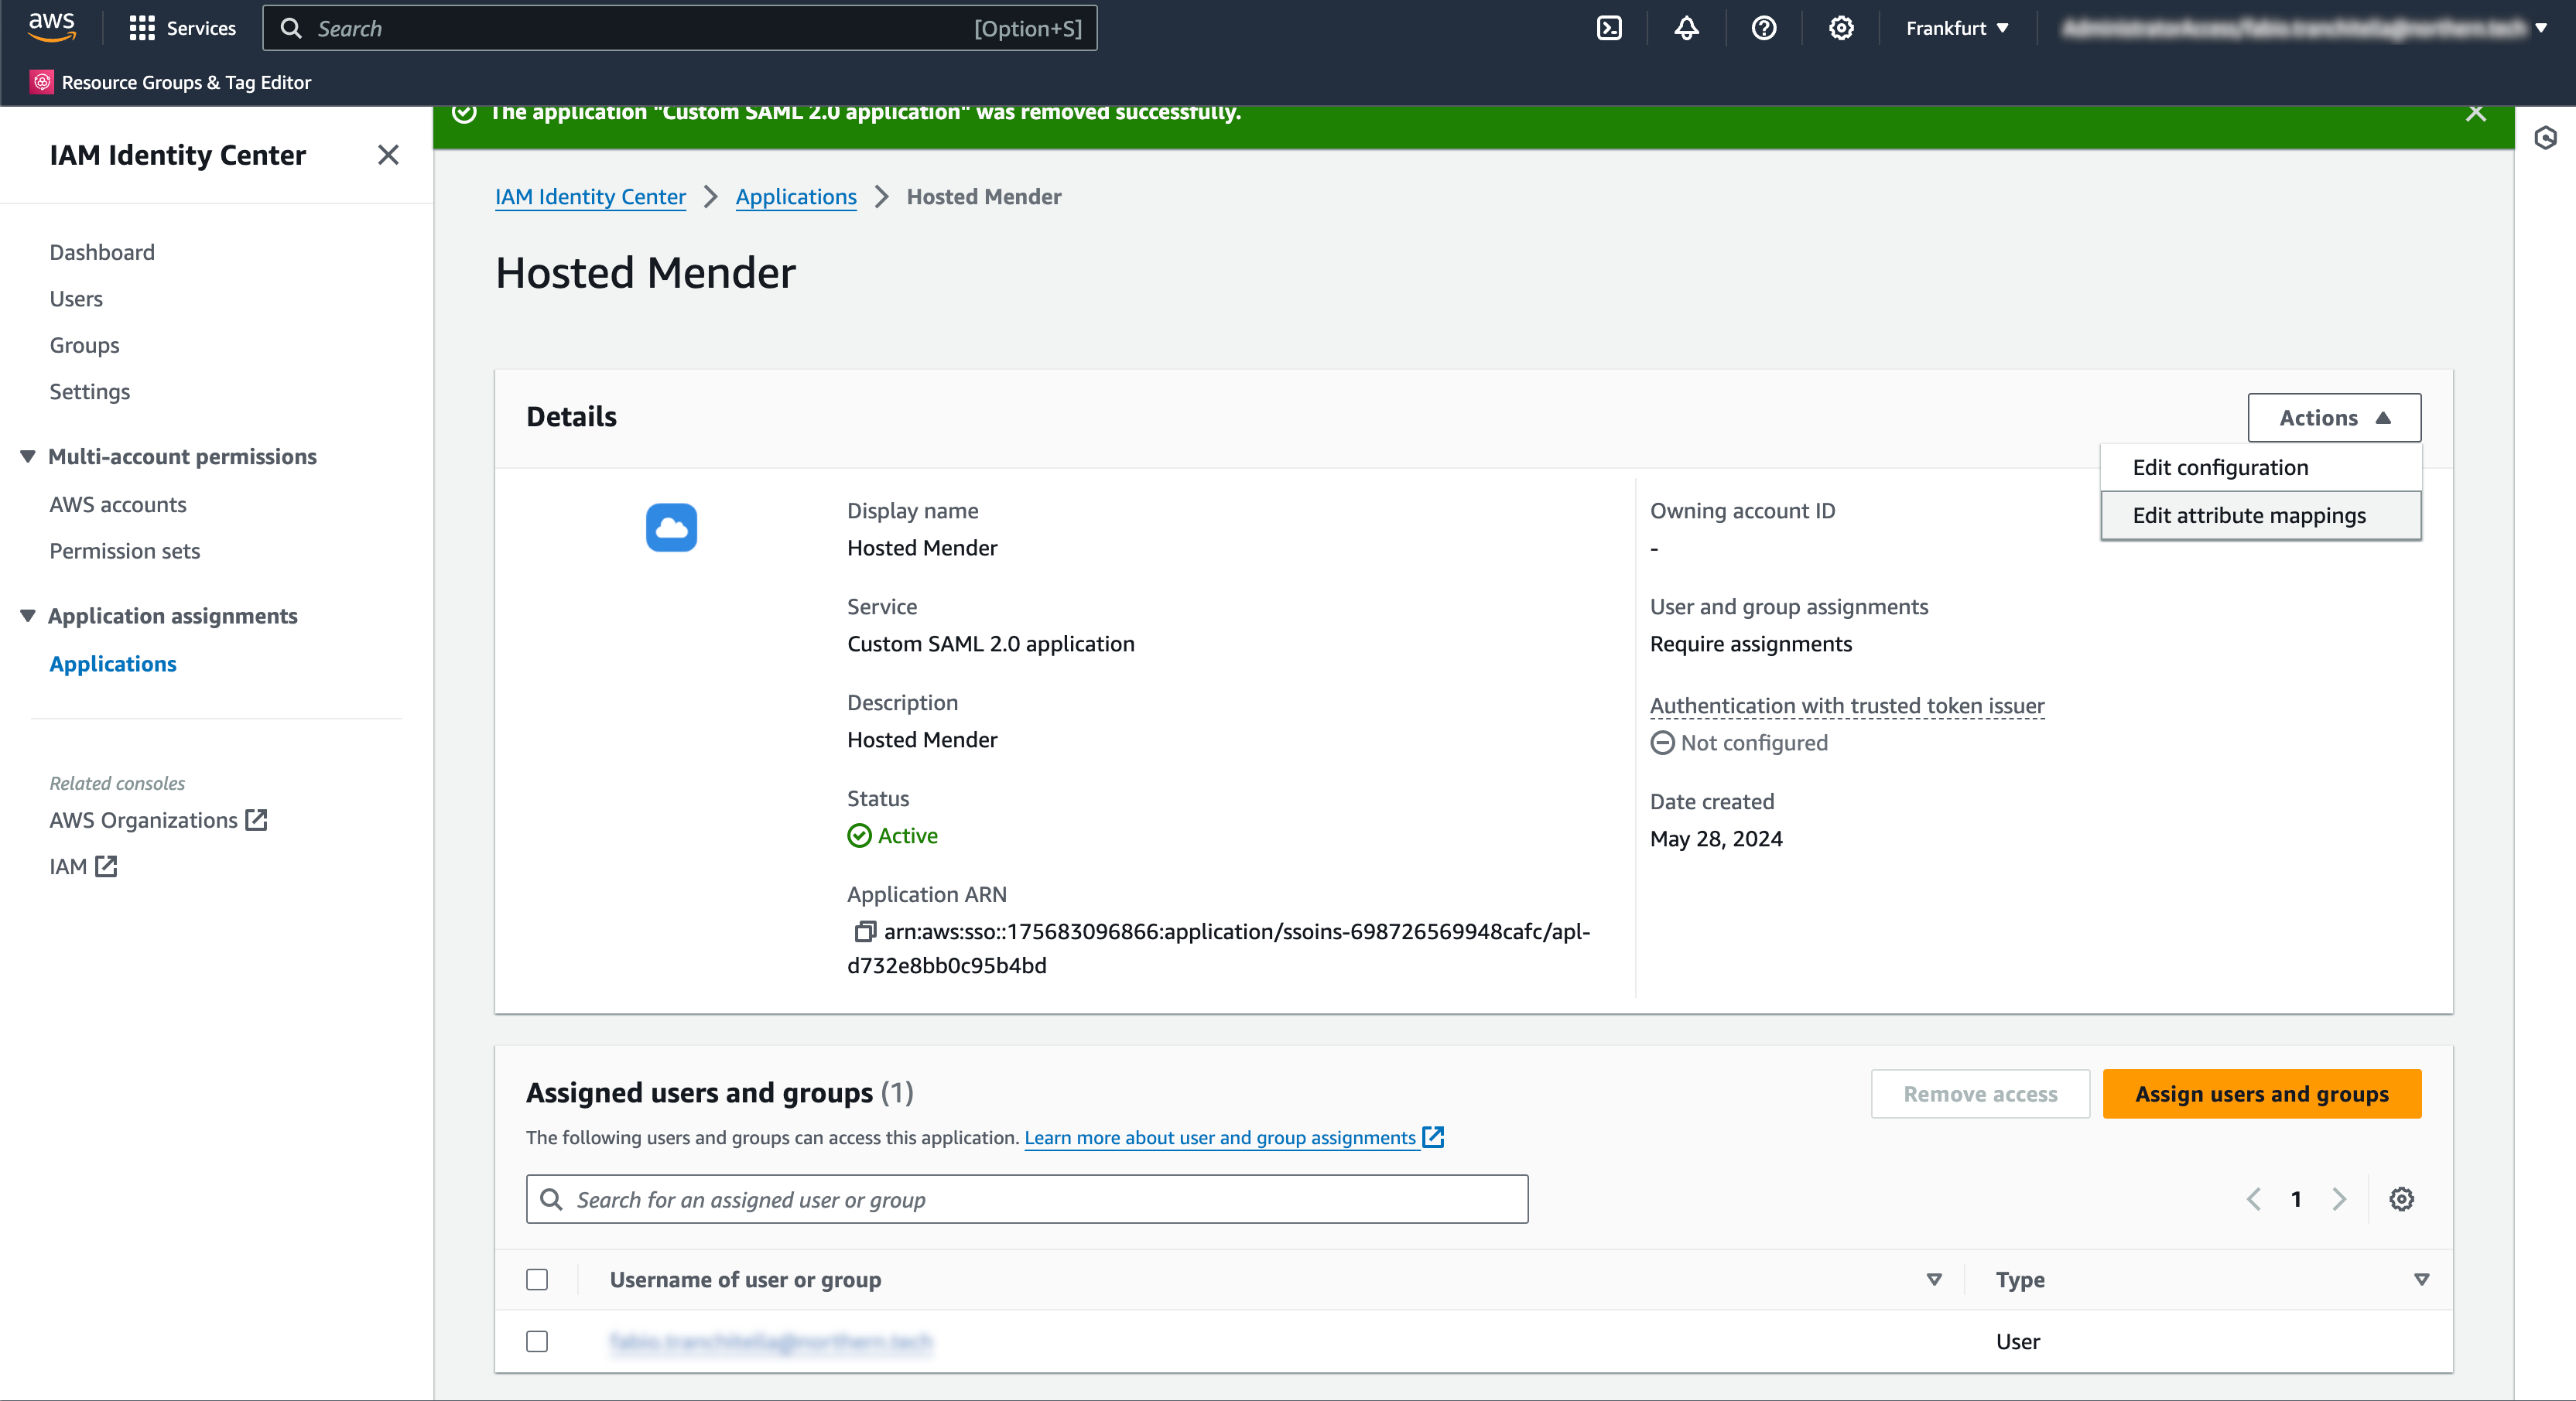Screen dimensions: 2576x1401
Task: Open the AWS CloudShell icon
Action: (x=1609, y=28)
